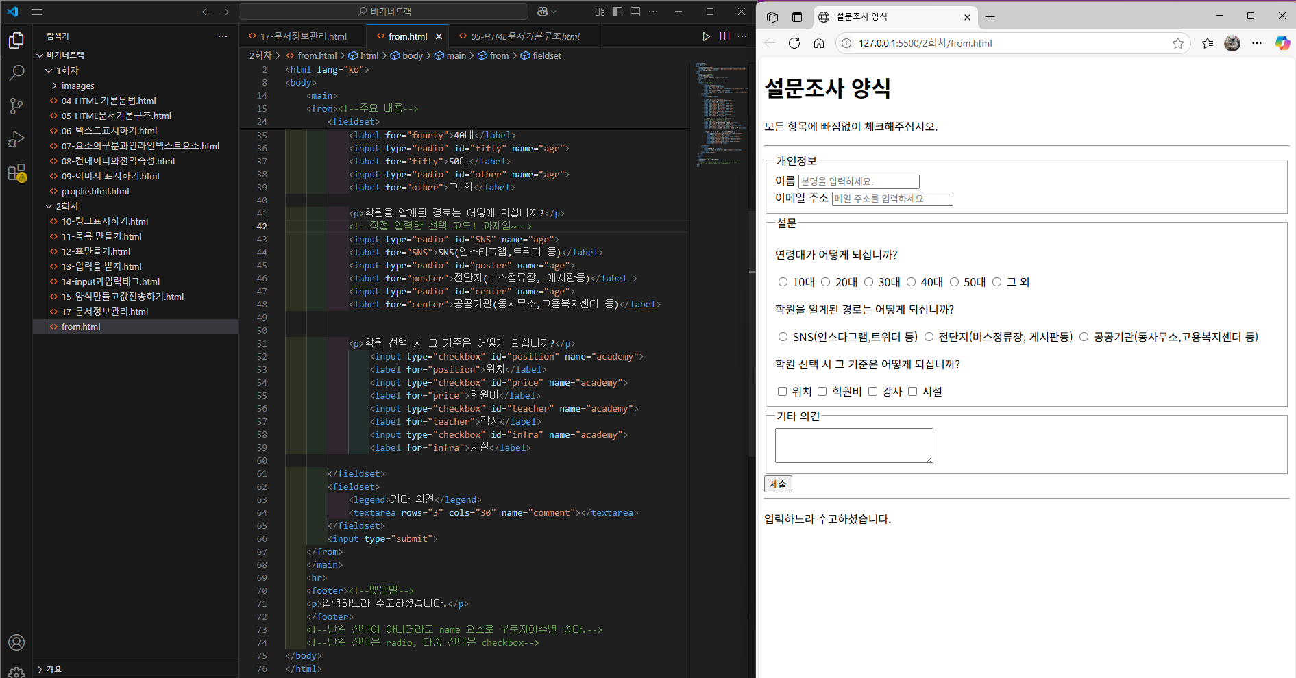Go forward in VS Code navigation history
The width and height of the screenshot is (1296, 678).
(225, 12)
